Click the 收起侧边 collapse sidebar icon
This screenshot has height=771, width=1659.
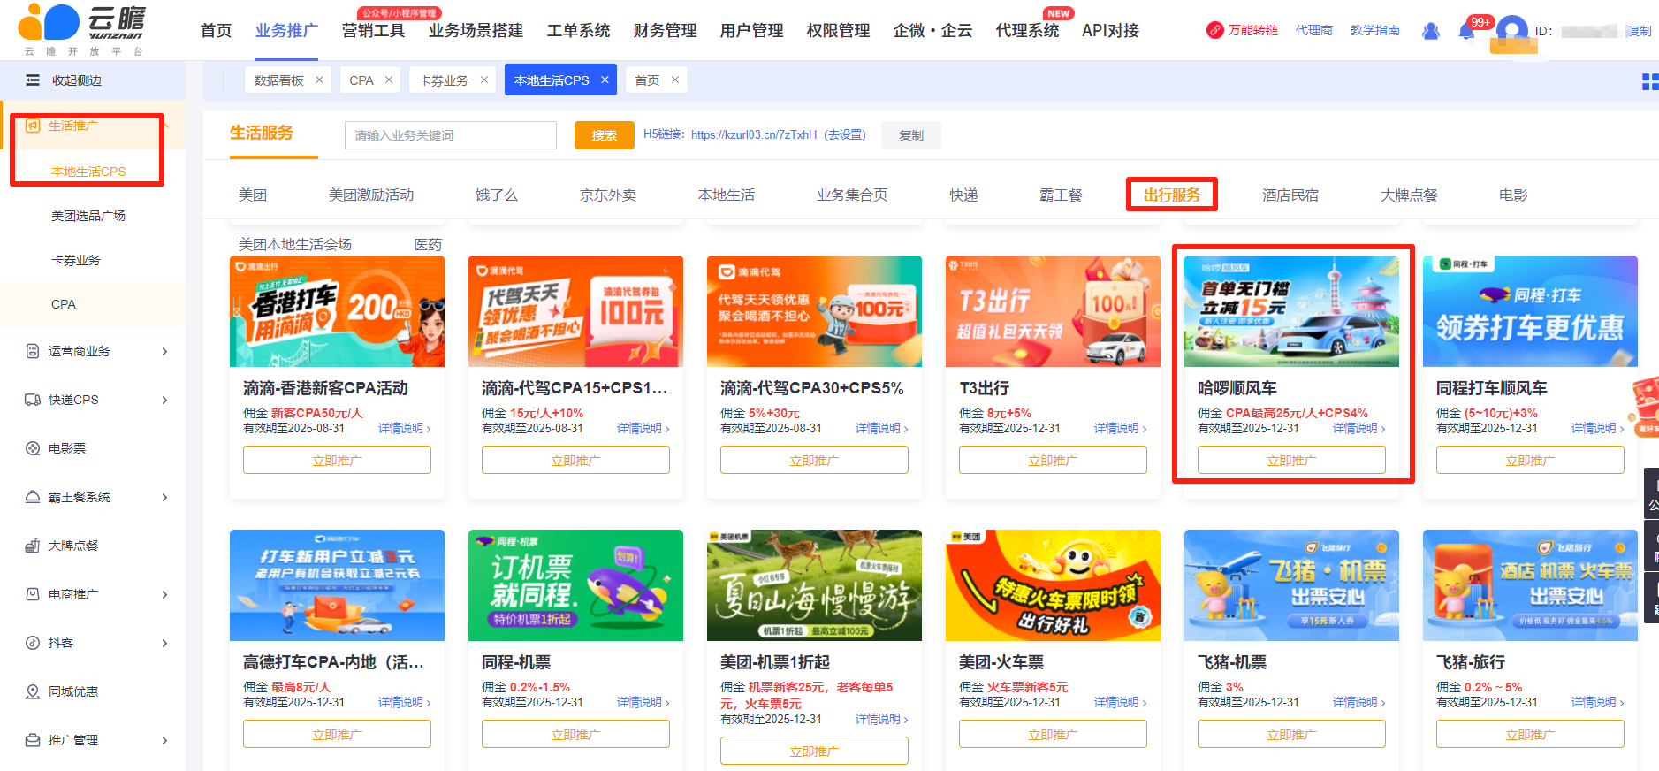[33, 80]
